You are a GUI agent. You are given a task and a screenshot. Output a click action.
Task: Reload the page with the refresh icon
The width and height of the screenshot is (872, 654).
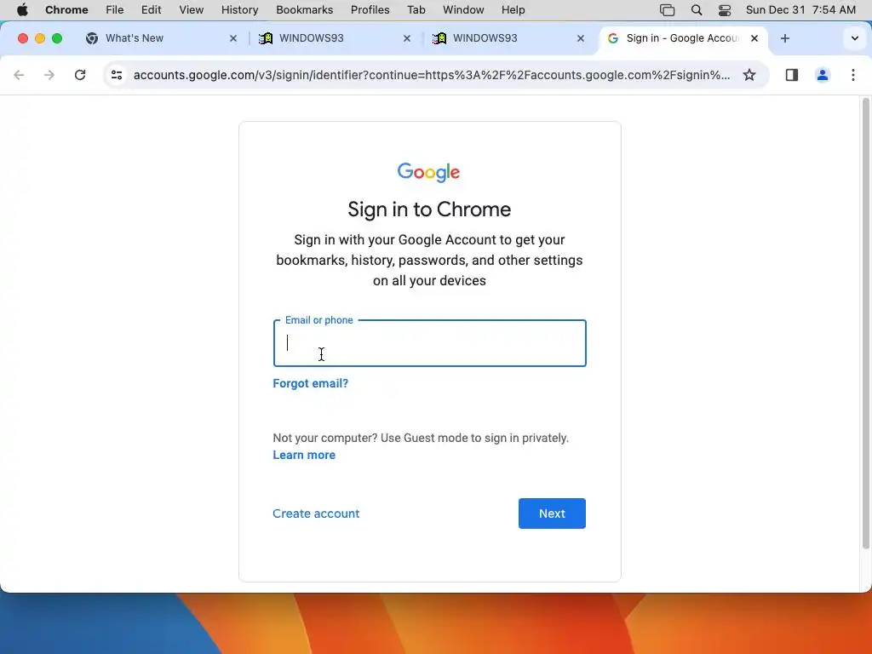[x=80, y=75]
